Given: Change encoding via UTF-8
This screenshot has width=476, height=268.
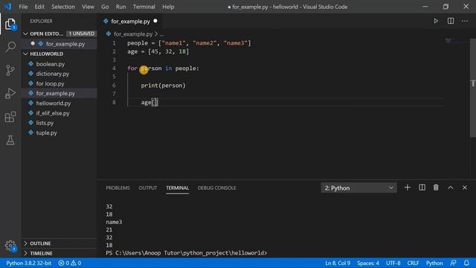Looking at the screenshot, I should coord(393,263).
